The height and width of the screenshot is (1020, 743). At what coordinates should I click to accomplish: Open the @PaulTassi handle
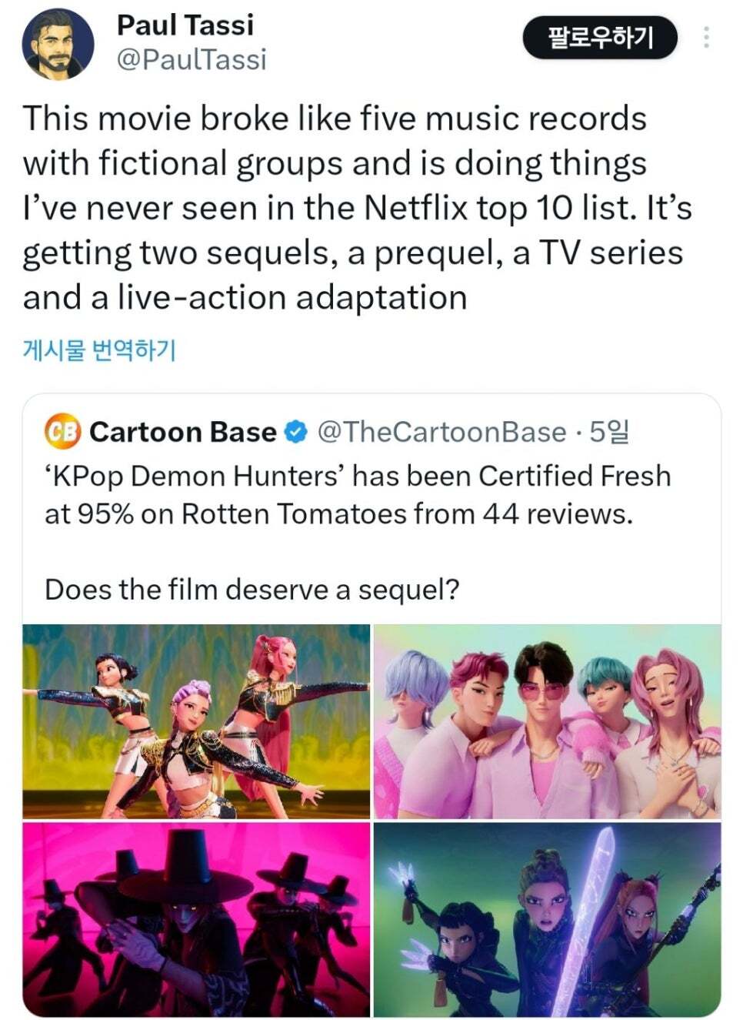(192, 60)
